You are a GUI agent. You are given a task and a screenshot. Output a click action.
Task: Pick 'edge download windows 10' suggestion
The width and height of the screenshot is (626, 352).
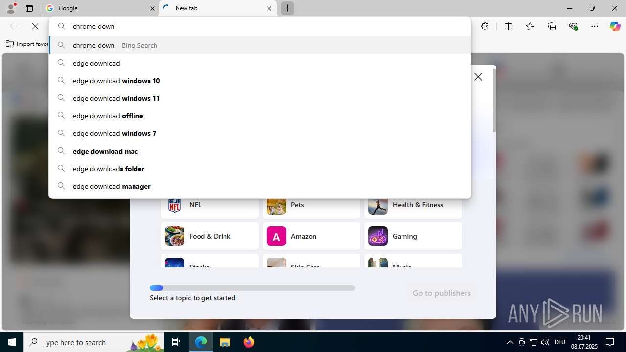pyautogui.click(x=260, y=81)
